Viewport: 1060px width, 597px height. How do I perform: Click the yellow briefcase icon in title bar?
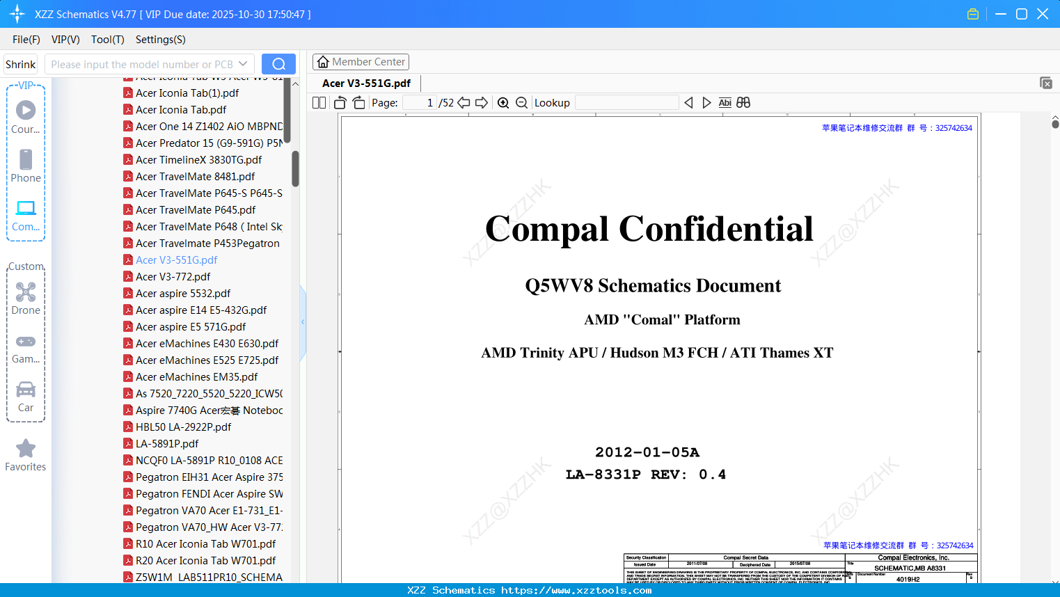[973, 14]
